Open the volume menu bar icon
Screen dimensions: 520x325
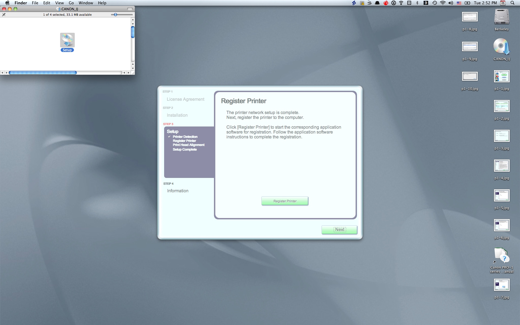(x=451, y=3)
